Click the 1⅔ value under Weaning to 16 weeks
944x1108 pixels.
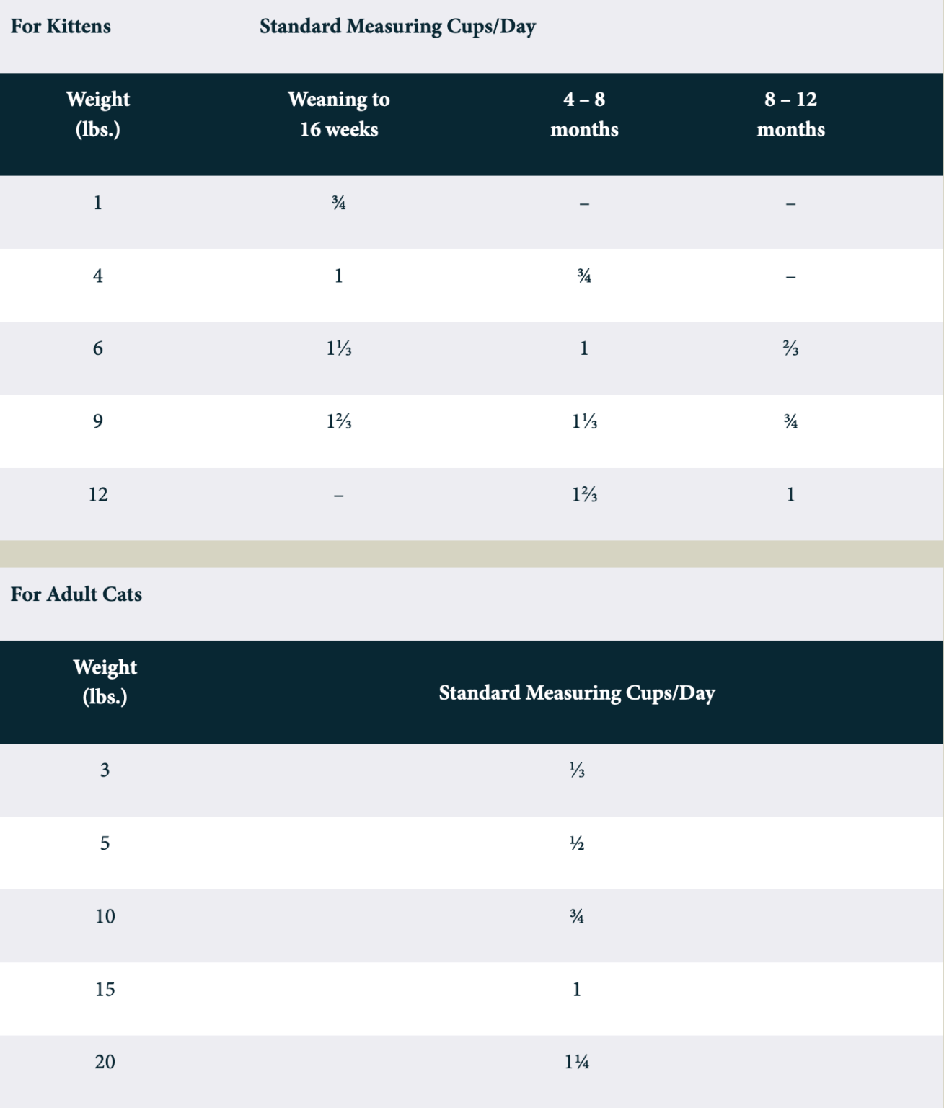point(339,421)
